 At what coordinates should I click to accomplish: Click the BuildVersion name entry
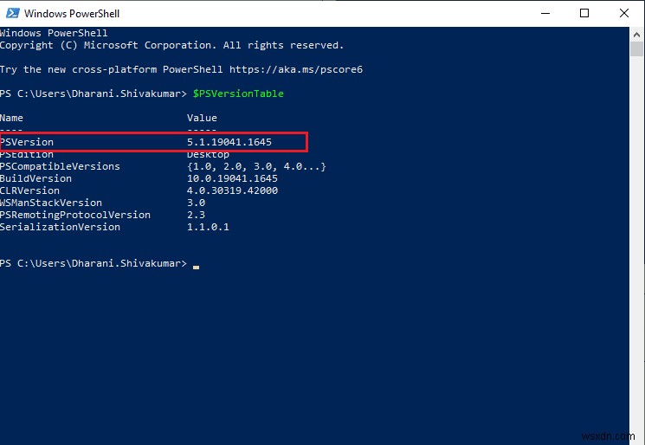coord(35,178)
